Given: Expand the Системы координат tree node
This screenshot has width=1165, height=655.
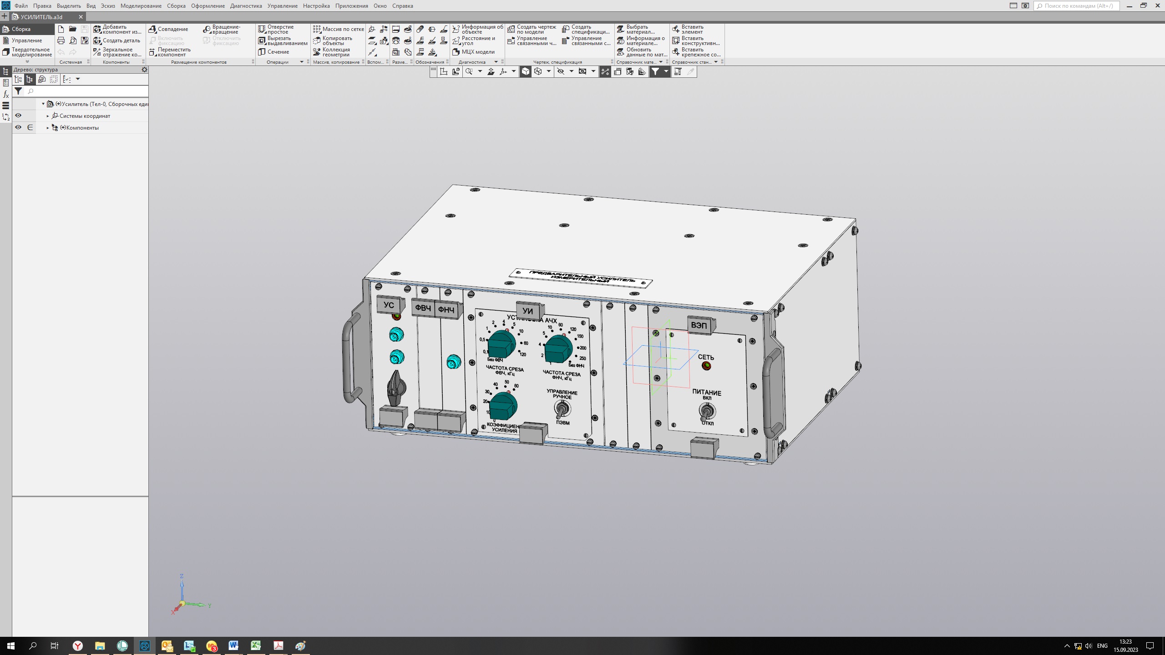Looking at the screenshot, I should 48,116.
